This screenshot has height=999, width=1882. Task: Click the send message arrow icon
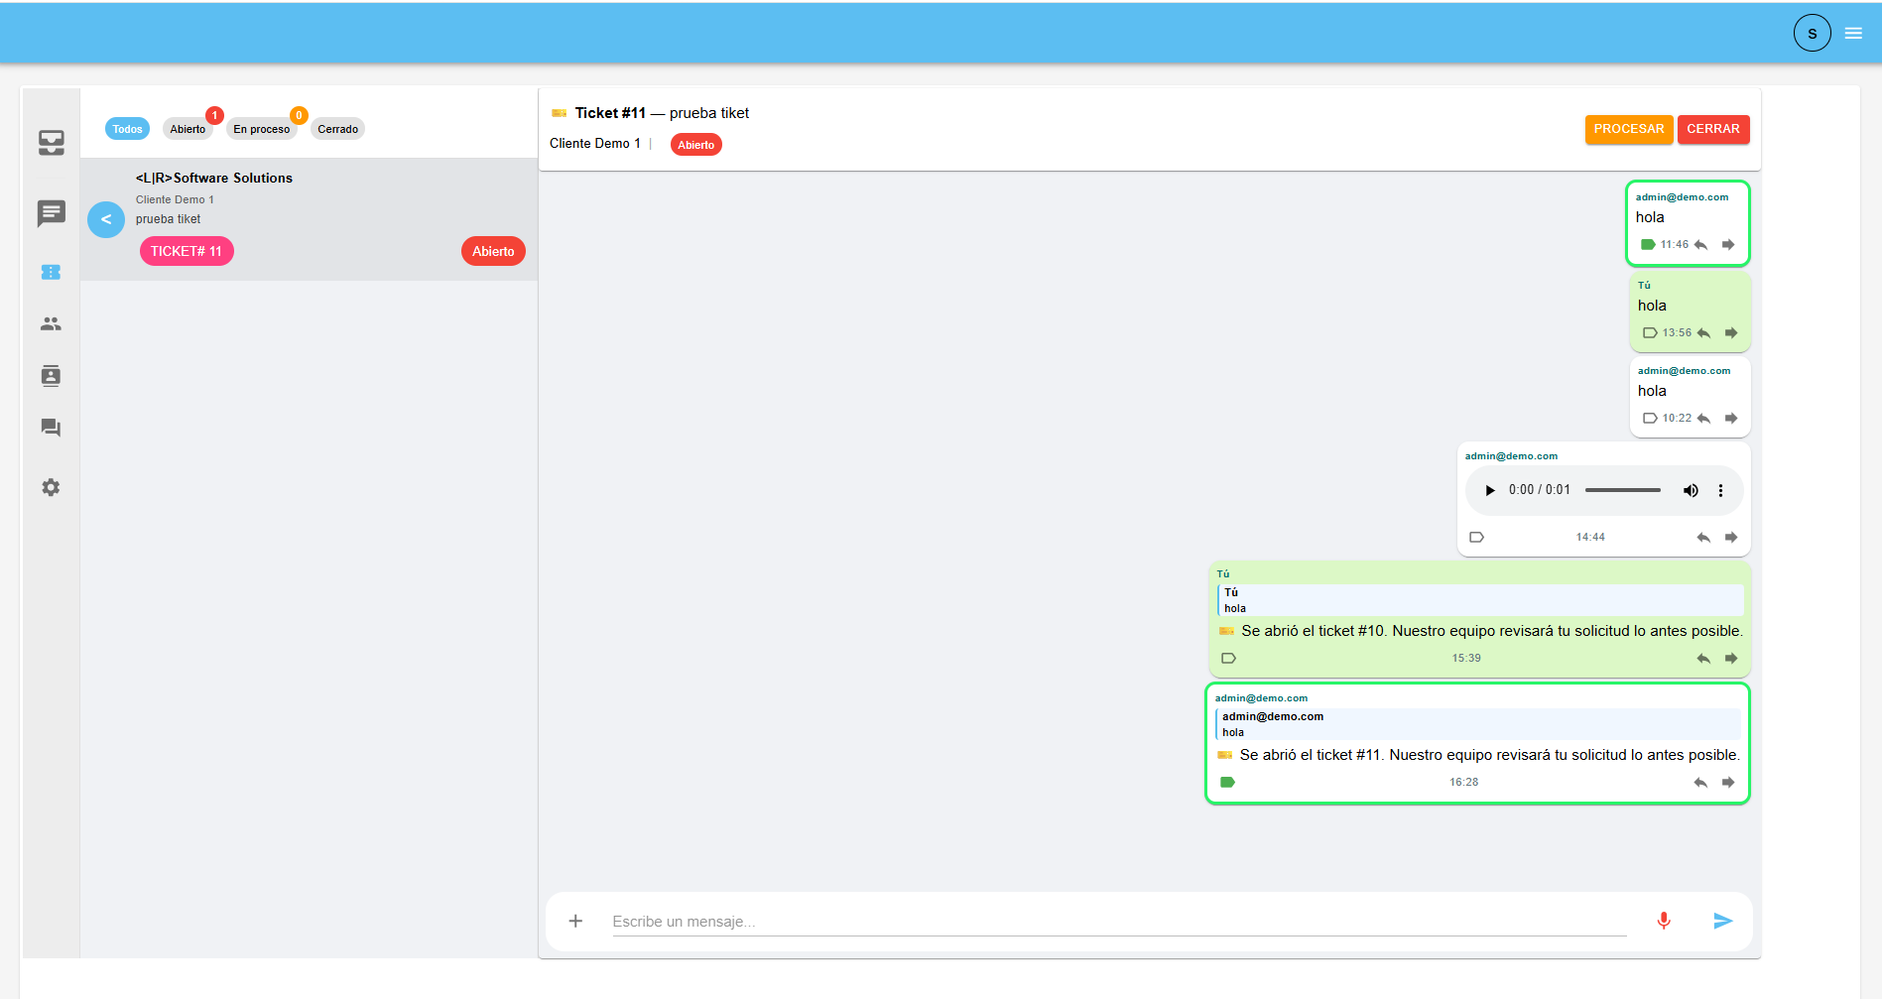[x=1723, y=921]
